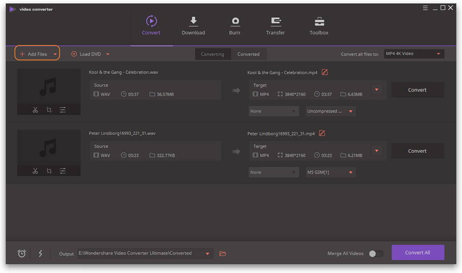Open None subtitle dropdown for Peter Lindborg

(274, 172)
